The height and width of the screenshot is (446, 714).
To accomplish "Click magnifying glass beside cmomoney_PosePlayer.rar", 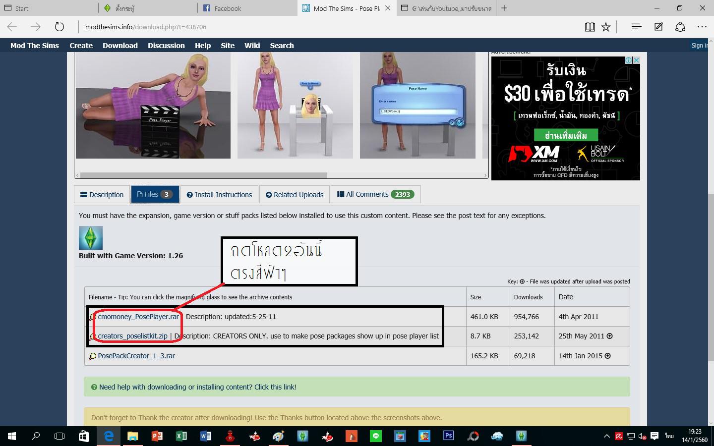I will pos(92,317).
